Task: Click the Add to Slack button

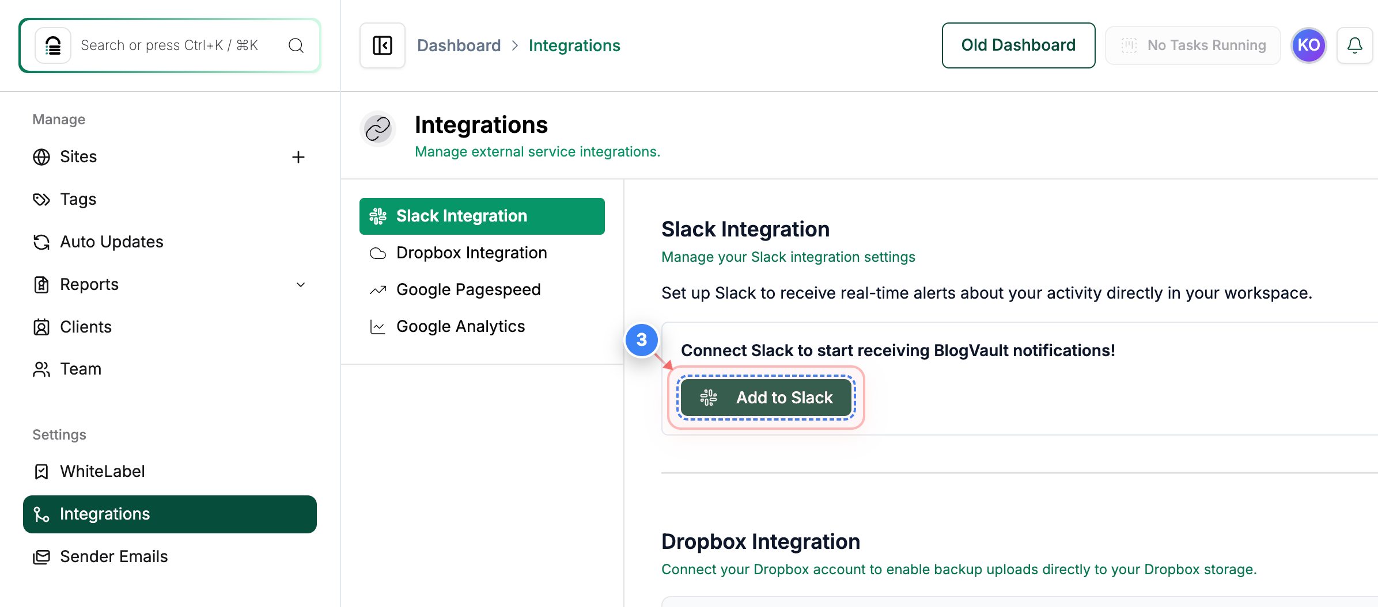Action: coord(766,397)
